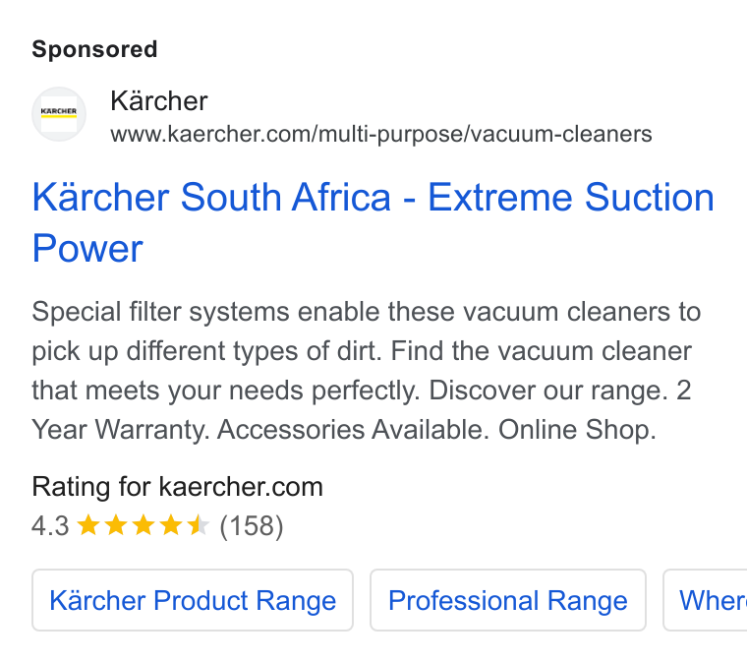
Task: Click the half-filled fifth rating star
Action: [x=199, y=525]
